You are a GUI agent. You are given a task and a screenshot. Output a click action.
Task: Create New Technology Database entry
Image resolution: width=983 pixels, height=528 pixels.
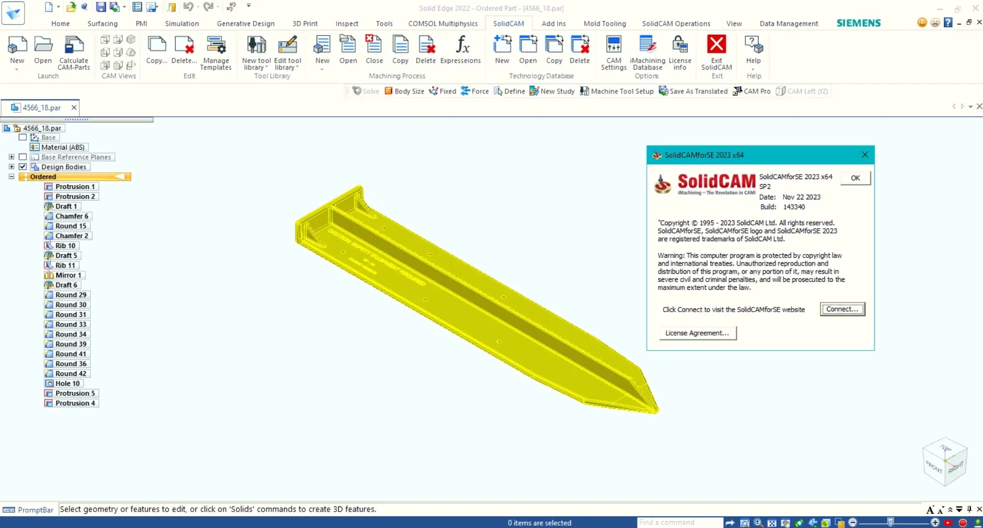pos(502,49)
